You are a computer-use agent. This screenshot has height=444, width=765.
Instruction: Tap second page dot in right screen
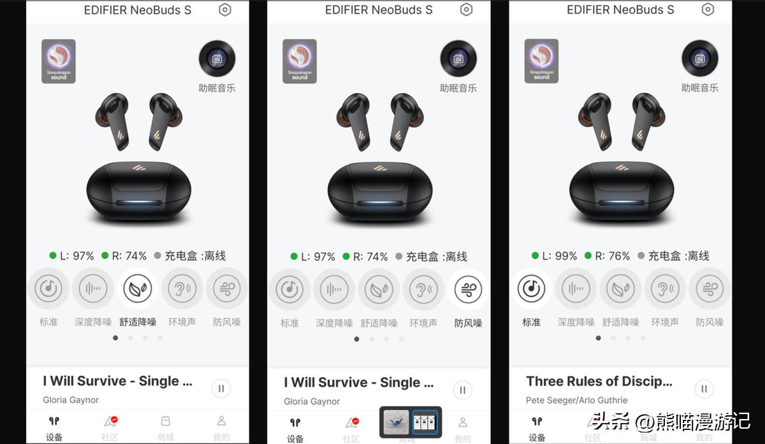[613, 338]
